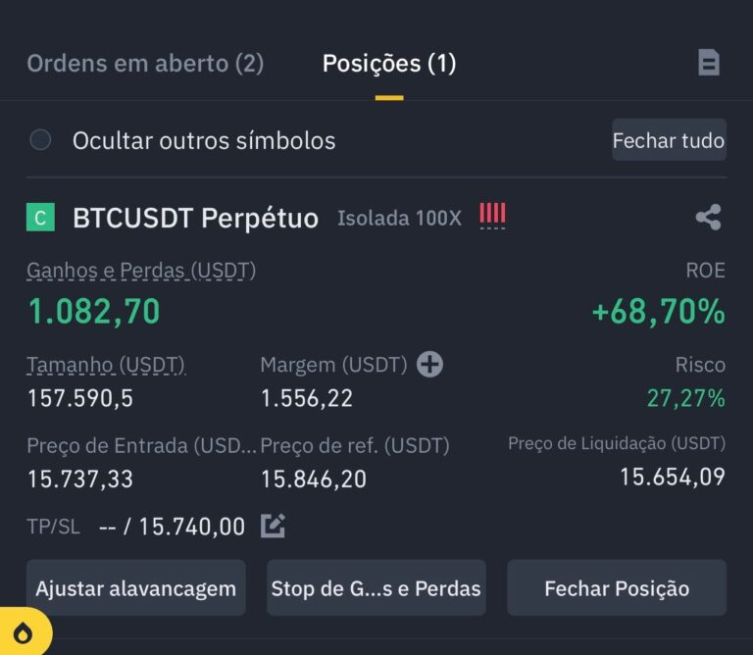
Task: Share the BTCUSDT position via share icon
Action: coord(708,217)
